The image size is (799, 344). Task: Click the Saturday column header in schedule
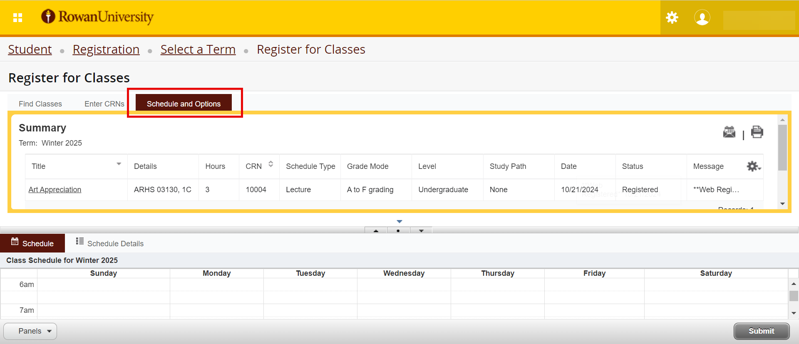[716, 273]
